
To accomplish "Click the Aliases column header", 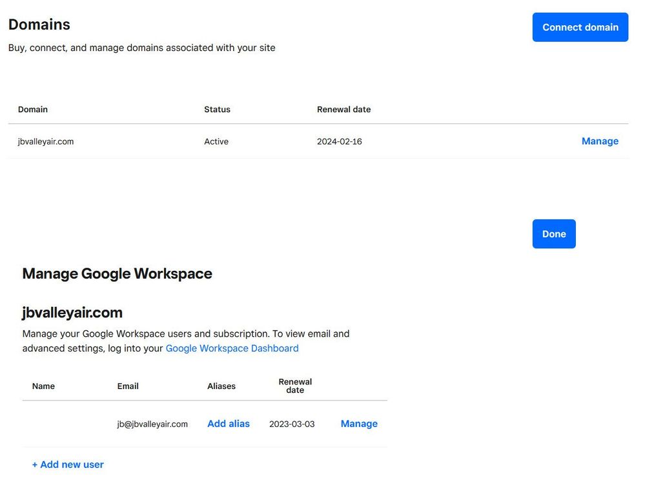I will tap(221, 386).
